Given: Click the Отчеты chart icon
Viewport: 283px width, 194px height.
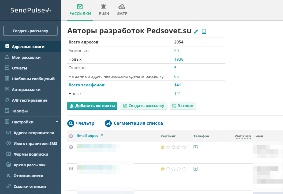Looking at the screenshot, I should click(x=7, y=68).
